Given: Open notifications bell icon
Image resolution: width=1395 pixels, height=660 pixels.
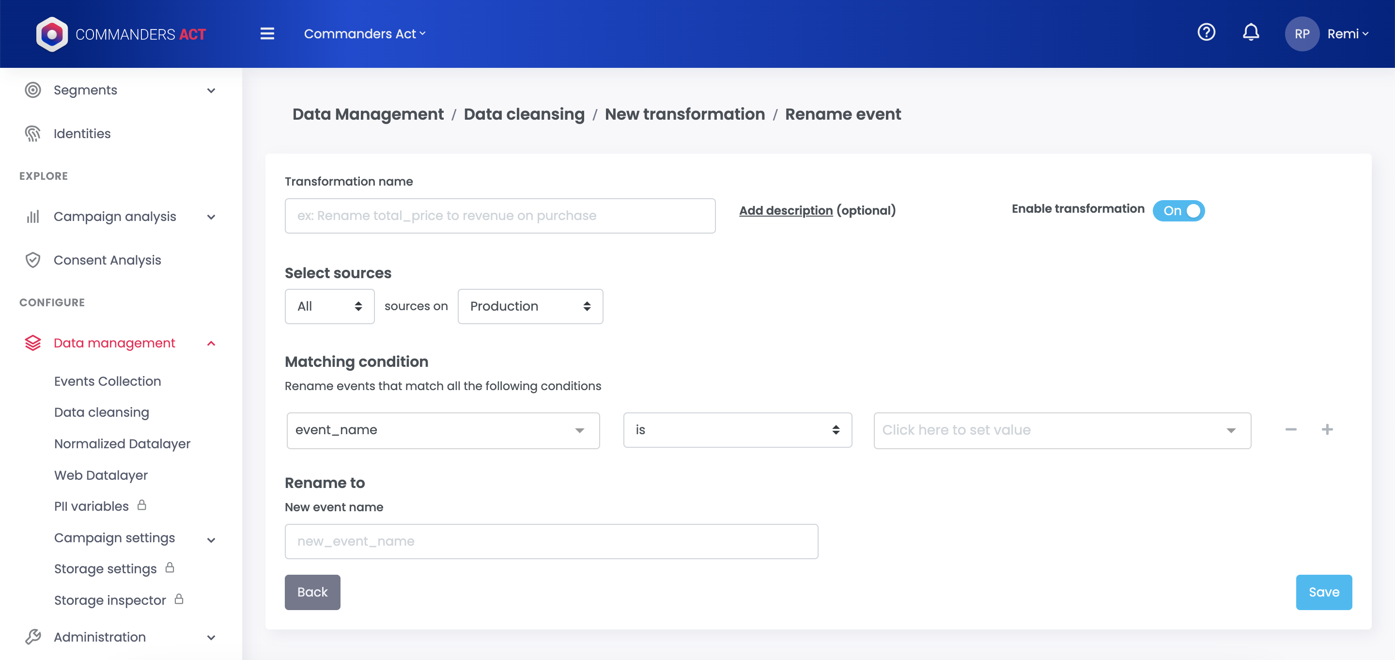Looking at the screenshot, I should (1250, 32).
